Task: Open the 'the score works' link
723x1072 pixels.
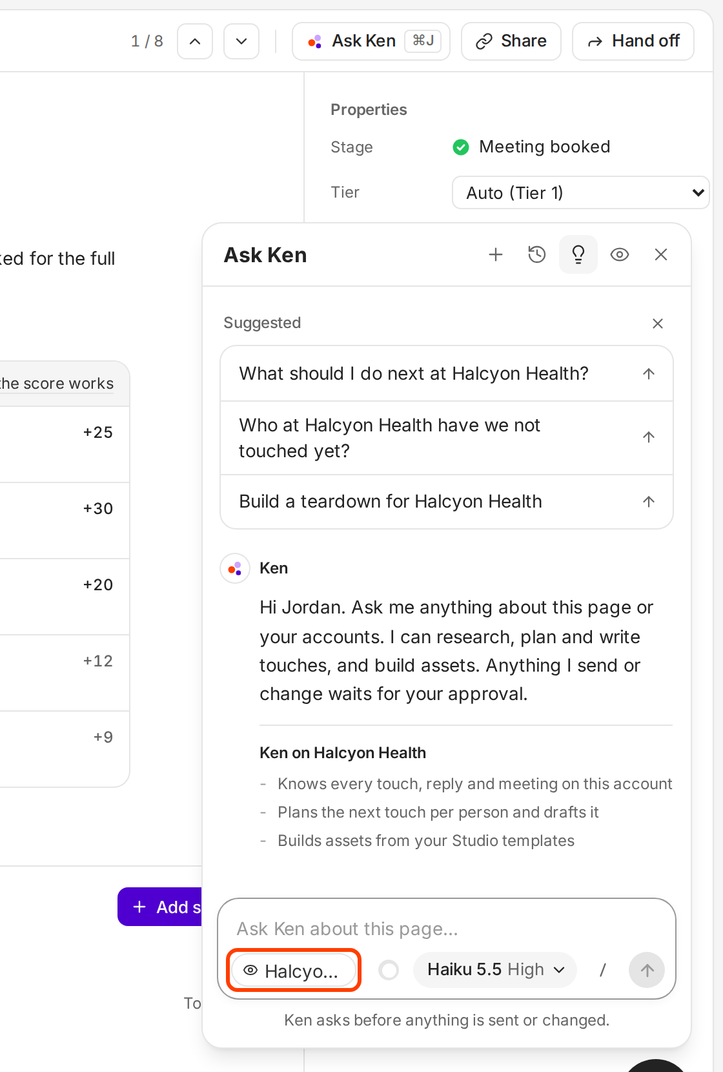Action: click(x=57, y=384)
